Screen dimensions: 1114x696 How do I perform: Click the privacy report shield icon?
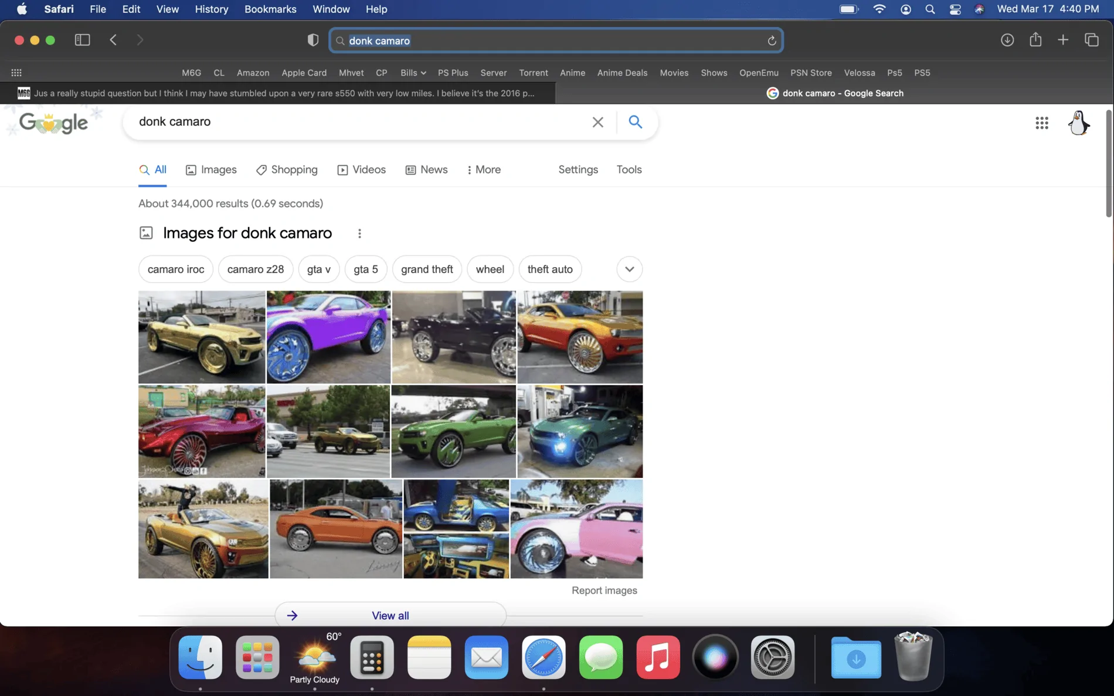click(313, 40)
